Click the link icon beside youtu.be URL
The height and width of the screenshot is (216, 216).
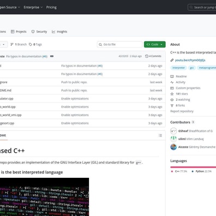172,60
